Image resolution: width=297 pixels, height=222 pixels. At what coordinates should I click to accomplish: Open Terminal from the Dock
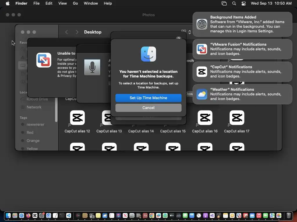pyautogui.click(x=62, y=216)
